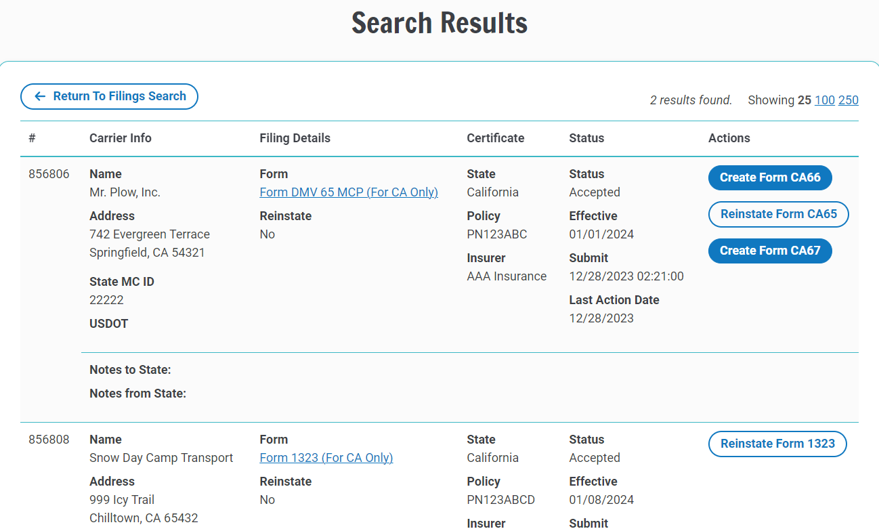The image size is (879, 529).
Task: Open Form DMV 65 MCP link
Action: (x=348, y=192)
